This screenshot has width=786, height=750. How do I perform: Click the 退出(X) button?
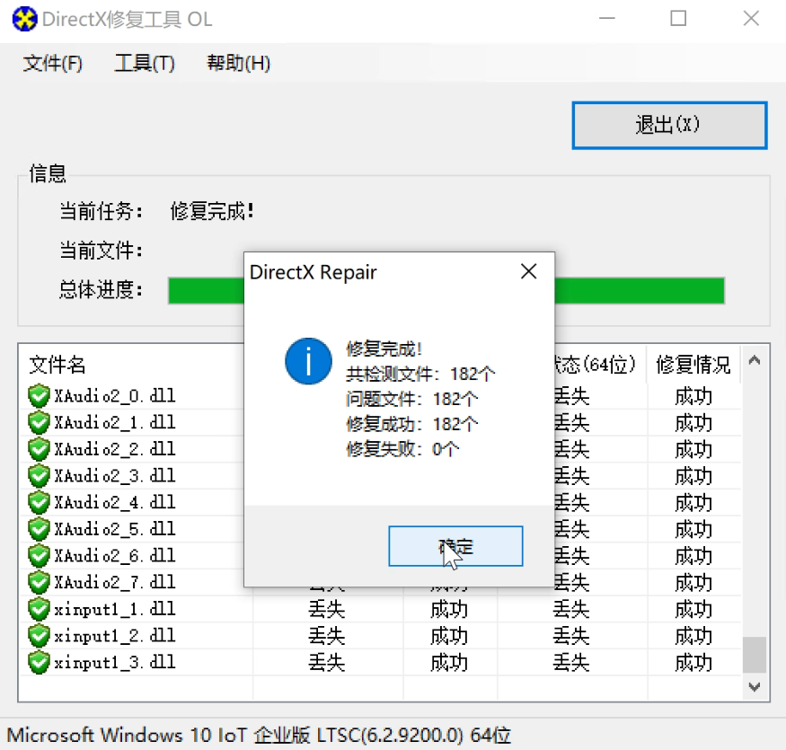tap(669, 126)
